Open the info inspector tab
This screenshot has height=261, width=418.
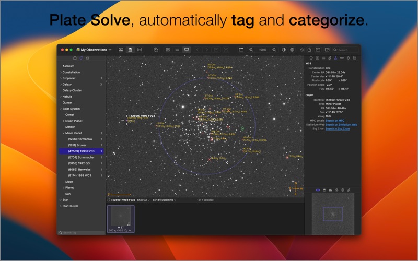click(311, 58)
